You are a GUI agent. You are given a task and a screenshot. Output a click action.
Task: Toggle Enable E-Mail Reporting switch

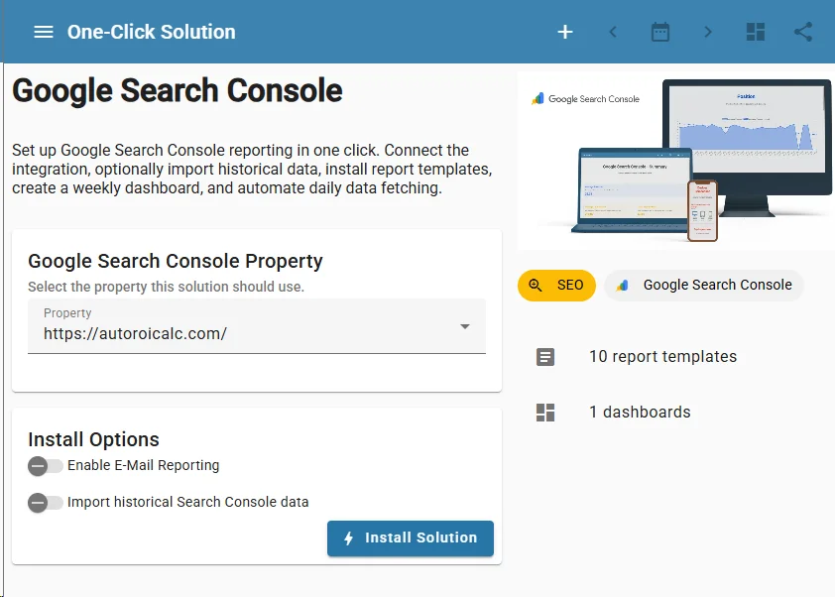pyautogui.click(x=46, y=466)
